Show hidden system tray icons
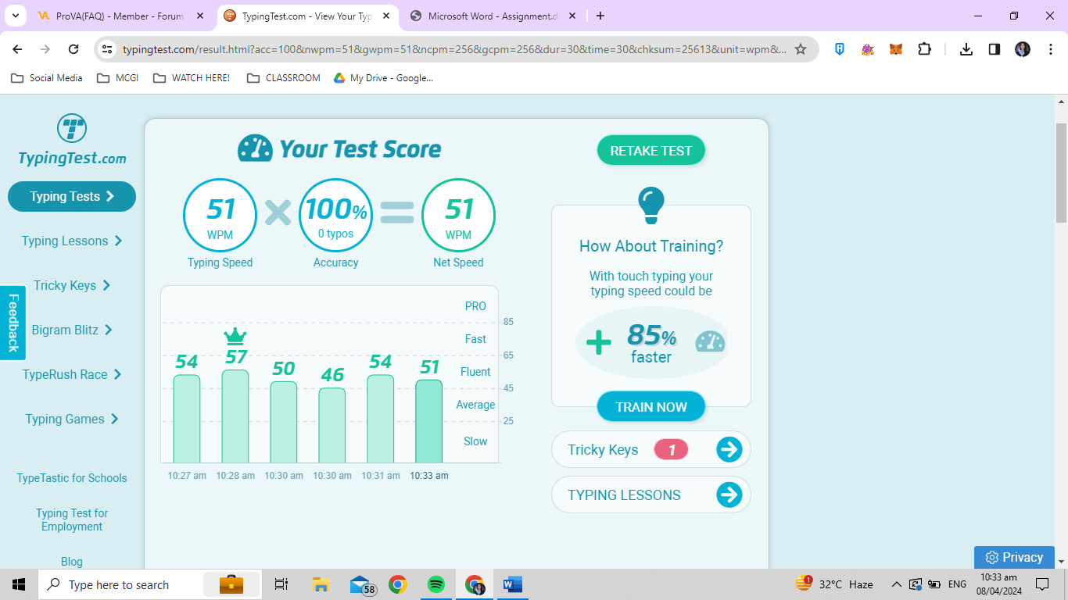1068x600 pixels. pyautogui.click(x=897, y=584)
